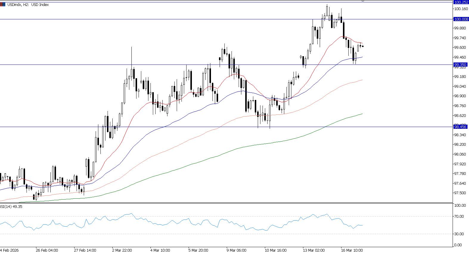Click the 100.160 value on price scale
This screenshot has height=254, width=469.
point(461,9)
